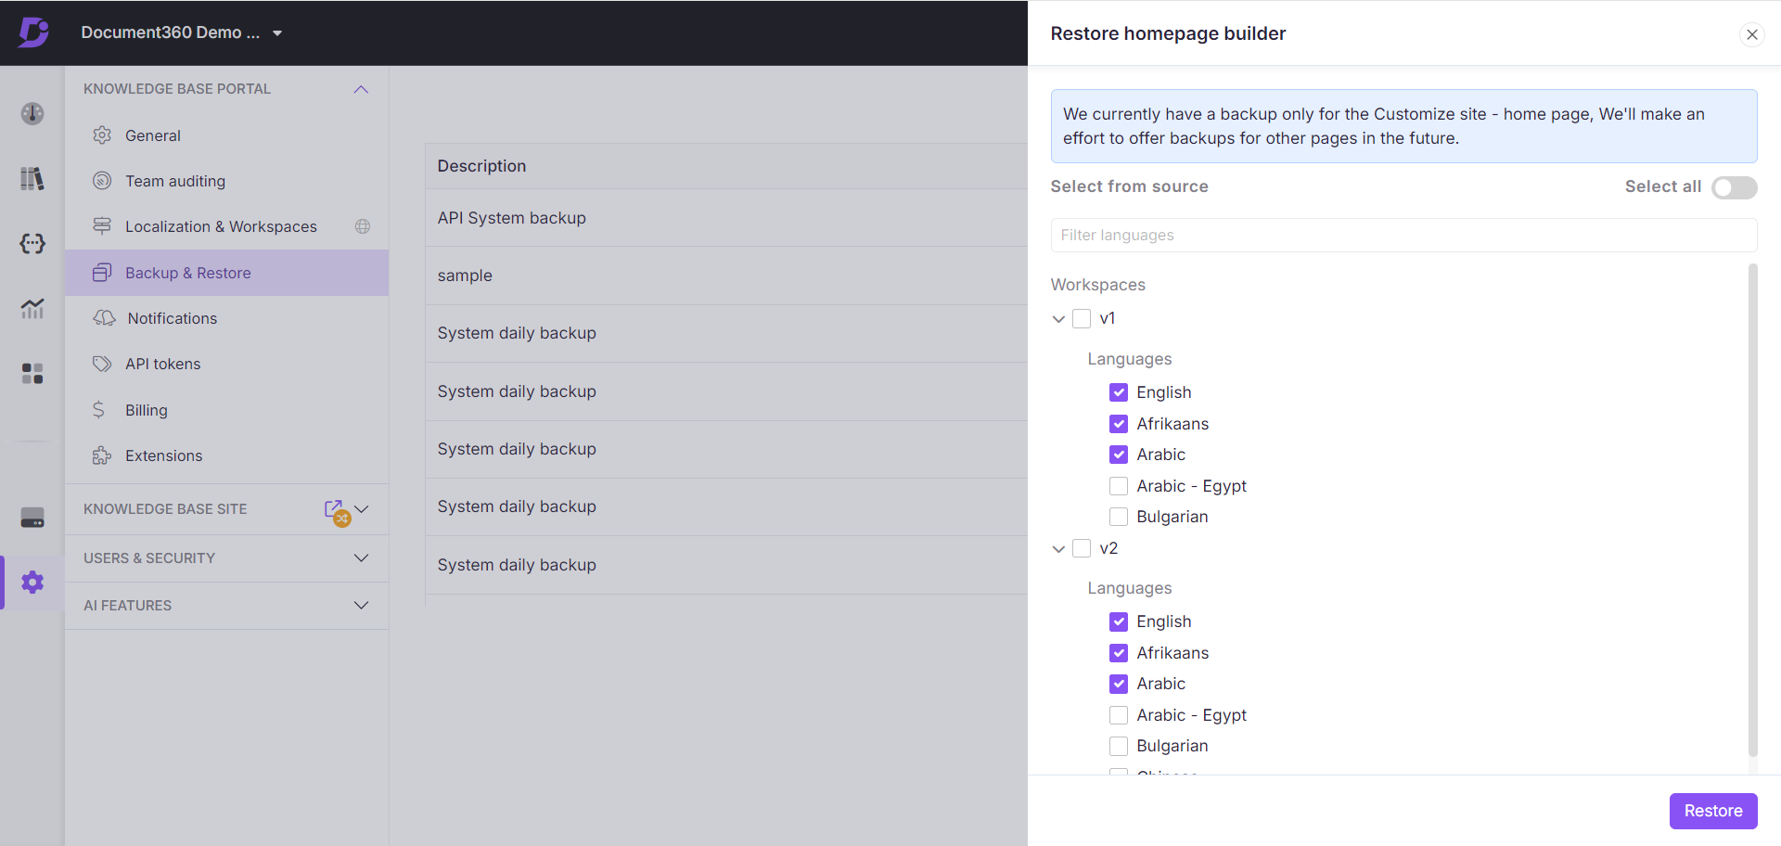
Task: Open API tokens menu item
Action: [227, 364]
